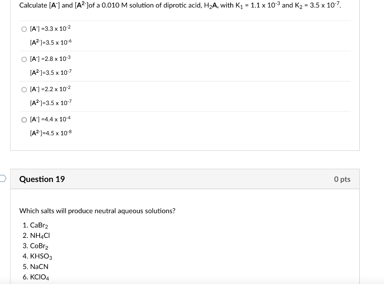Click the [A²⁻]=4.5 x 10⁻⁸ answer text

coord(51,132)
